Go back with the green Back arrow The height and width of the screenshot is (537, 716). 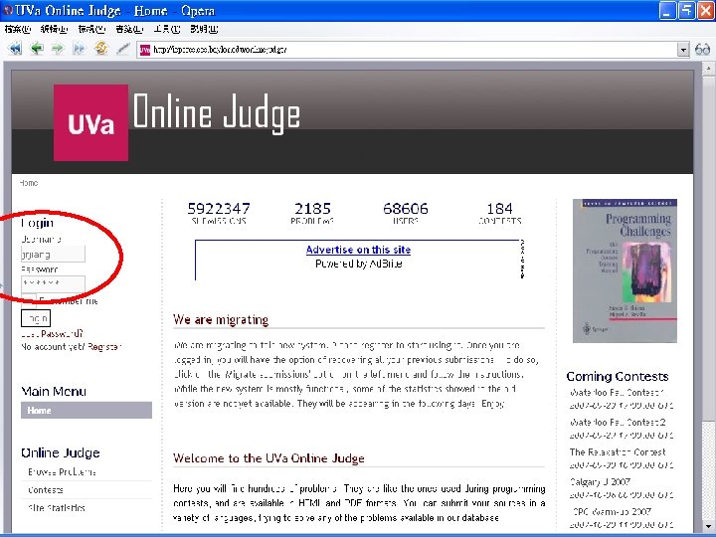[37, 49]
